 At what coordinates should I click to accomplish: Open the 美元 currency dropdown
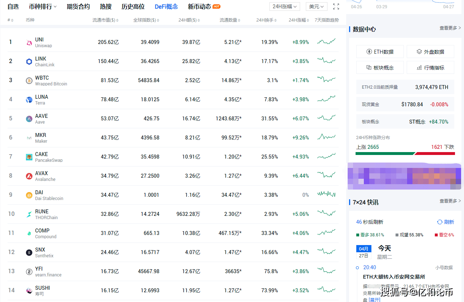(x=317, y=6)
